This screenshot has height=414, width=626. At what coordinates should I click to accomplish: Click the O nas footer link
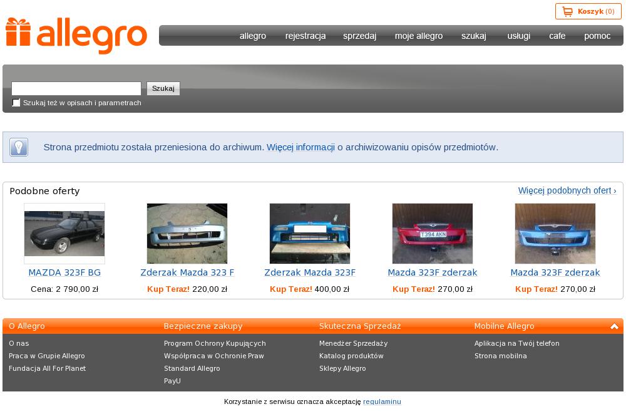[19, 343]
